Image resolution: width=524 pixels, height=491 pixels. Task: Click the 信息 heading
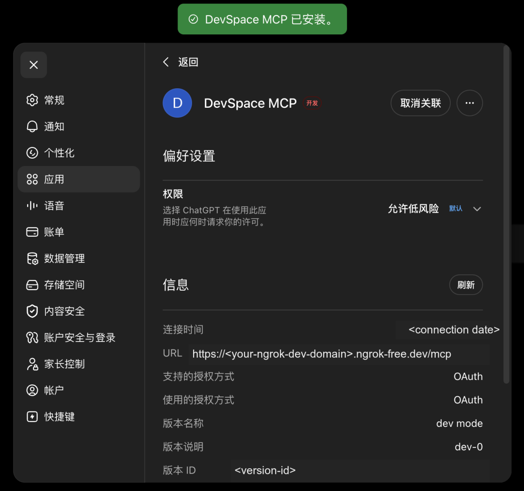[x=176, y=285]
